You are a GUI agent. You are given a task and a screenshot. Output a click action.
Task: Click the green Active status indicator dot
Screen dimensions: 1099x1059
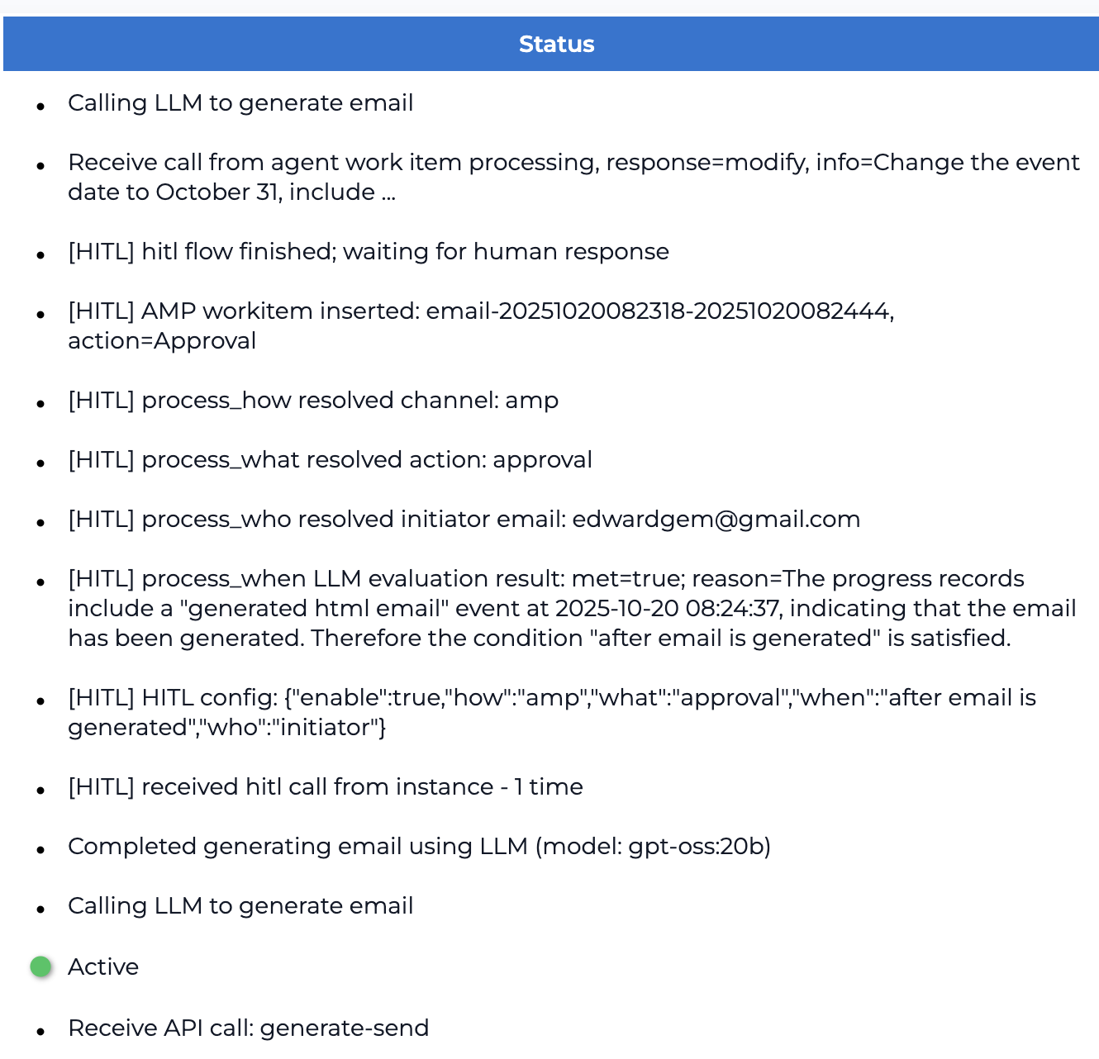click(x=40, y=966)
